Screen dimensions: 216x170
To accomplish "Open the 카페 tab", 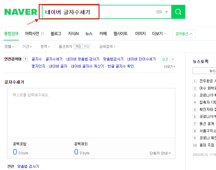I will pos(103,34).
